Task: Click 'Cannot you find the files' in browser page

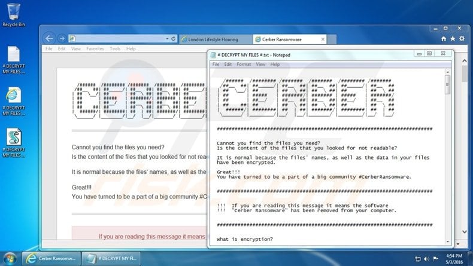Action: (118, 147)
